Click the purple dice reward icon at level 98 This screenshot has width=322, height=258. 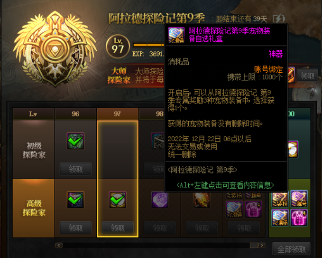(x=159, y=200)
